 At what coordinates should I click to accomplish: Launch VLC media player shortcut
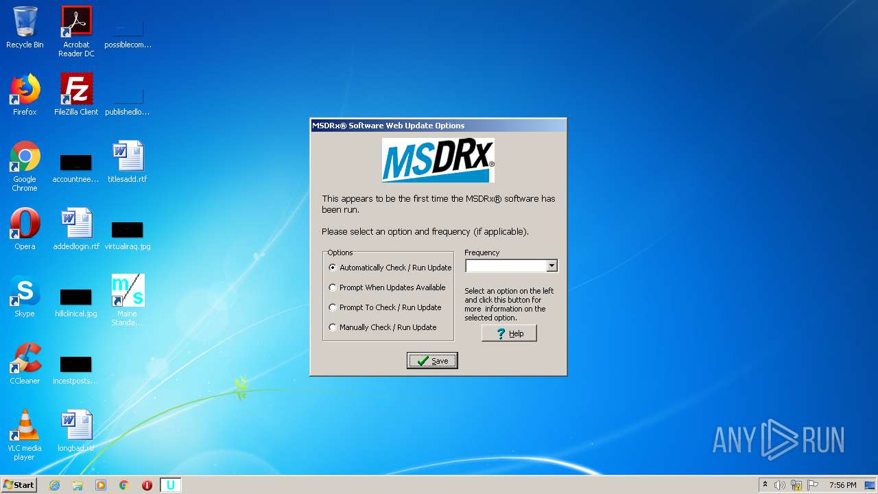pyautogui.click(x=25, y=435)
